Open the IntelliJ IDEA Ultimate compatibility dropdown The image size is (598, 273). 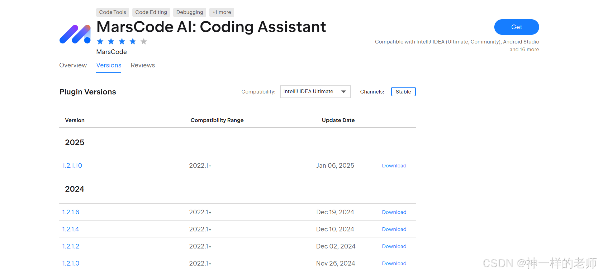(316, 92)
